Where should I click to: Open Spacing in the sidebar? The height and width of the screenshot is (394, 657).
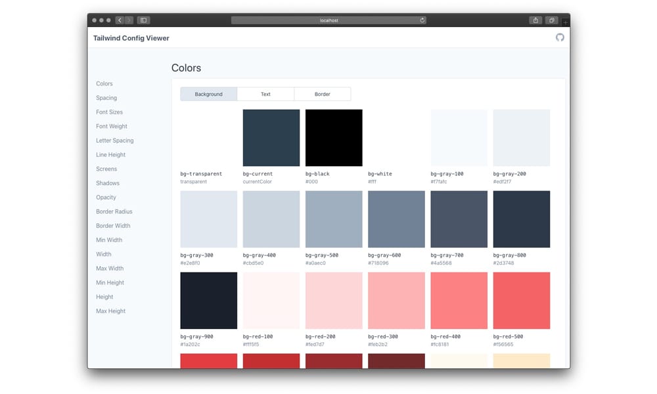tap(106, 98)
